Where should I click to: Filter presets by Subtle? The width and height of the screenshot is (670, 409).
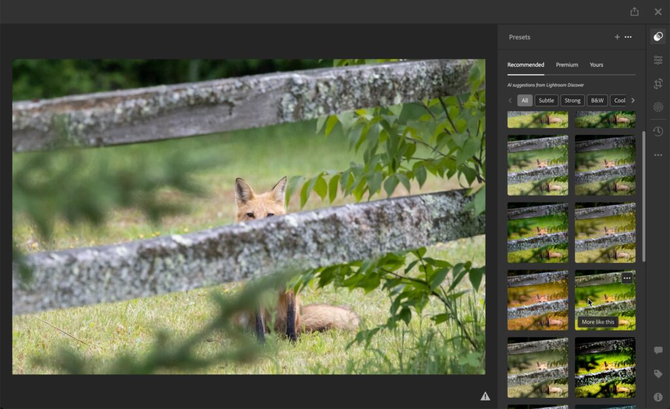(x=546, y=100)
